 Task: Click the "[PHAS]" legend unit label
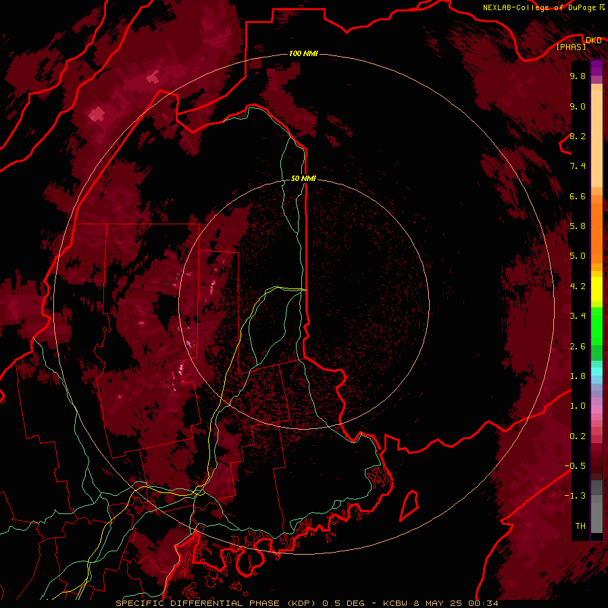[571, 47]
